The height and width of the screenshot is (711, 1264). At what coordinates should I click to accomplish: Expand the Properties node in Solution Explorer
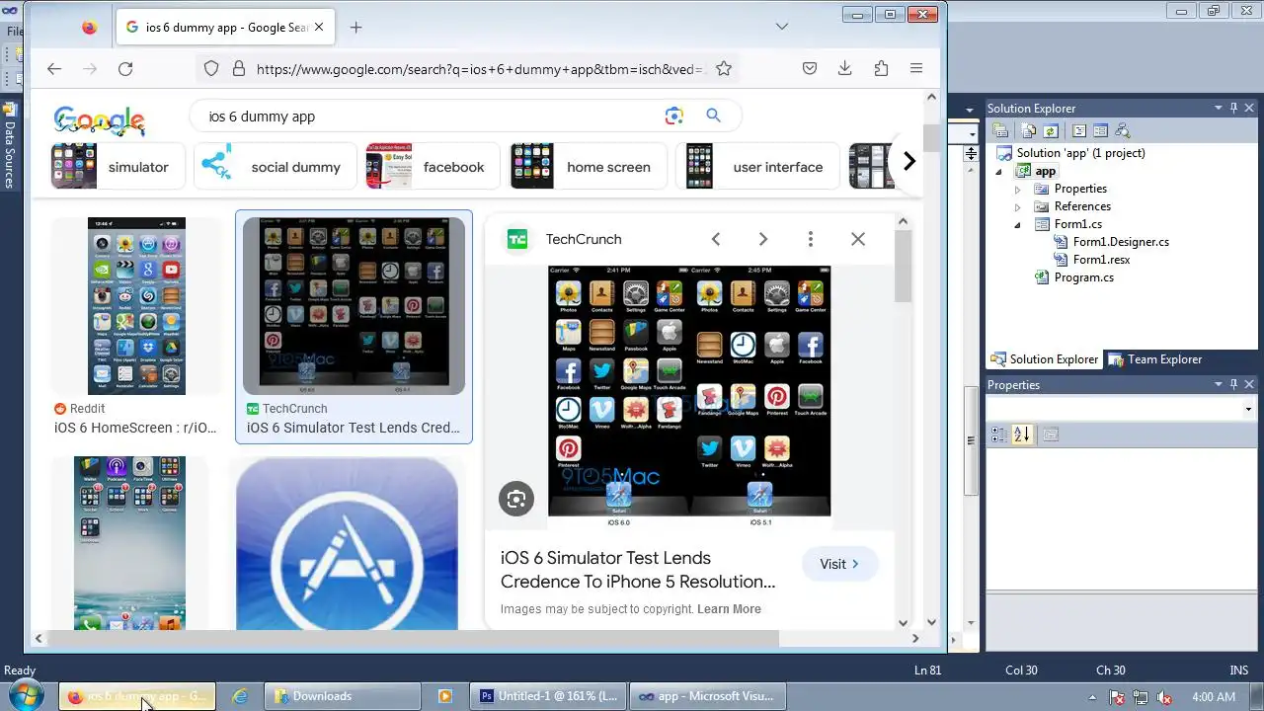[1018, 189]
